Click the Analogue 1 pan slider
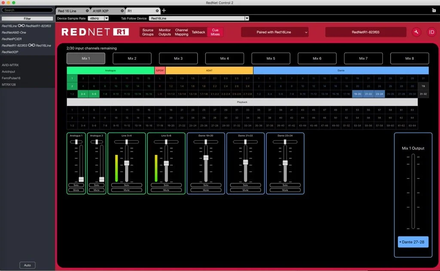440x271 pixels. pyautogui.click(x=76, y=142)
